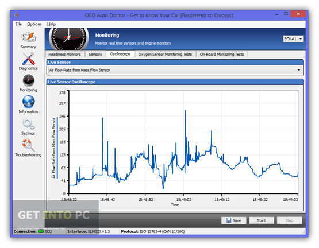This screenshot has width=319, height=248.
Task: Click the Live Sensor panel header
Action: click(175, 62)
